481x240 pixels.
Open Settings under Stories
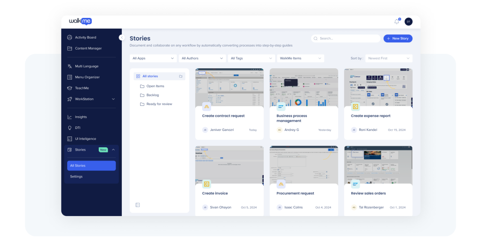(x=76, y=176)
